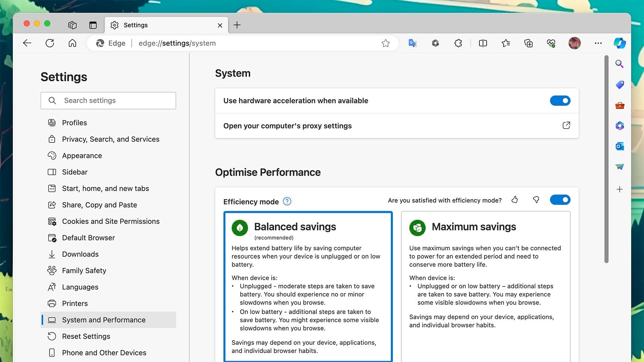644x362 pixels.
Task: Open the More options ellipsis menu
Action: pos(598,43)
